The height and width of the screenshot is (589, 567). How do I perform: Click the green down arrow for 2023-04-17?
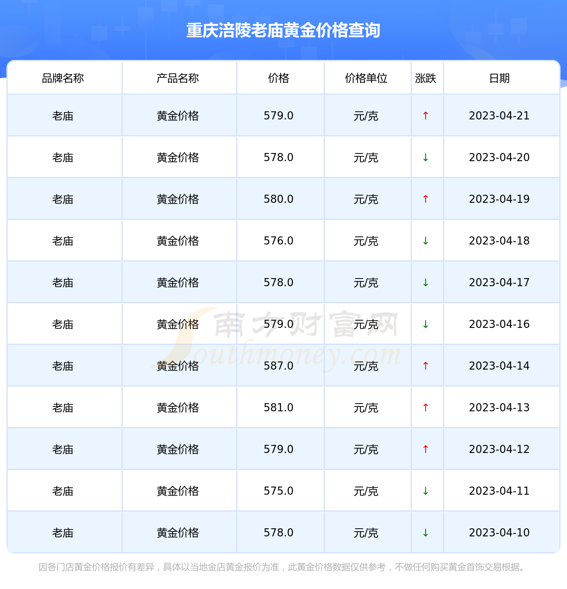(x=426, y=283)
